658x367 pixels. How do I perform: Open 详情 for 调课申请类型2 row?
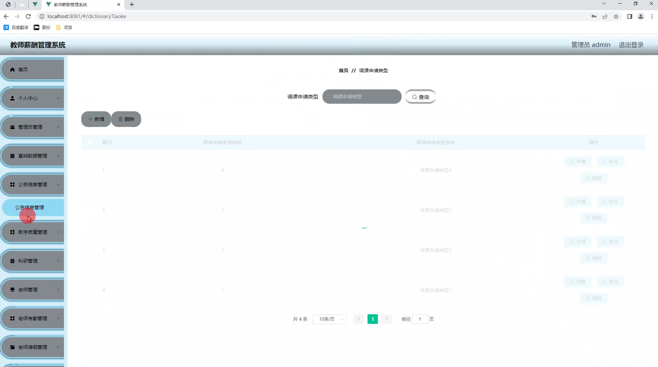coord(578,242)
